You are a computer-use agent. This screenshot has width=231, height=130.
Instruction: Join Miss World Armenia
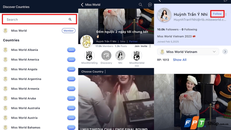tap(71, 89)
